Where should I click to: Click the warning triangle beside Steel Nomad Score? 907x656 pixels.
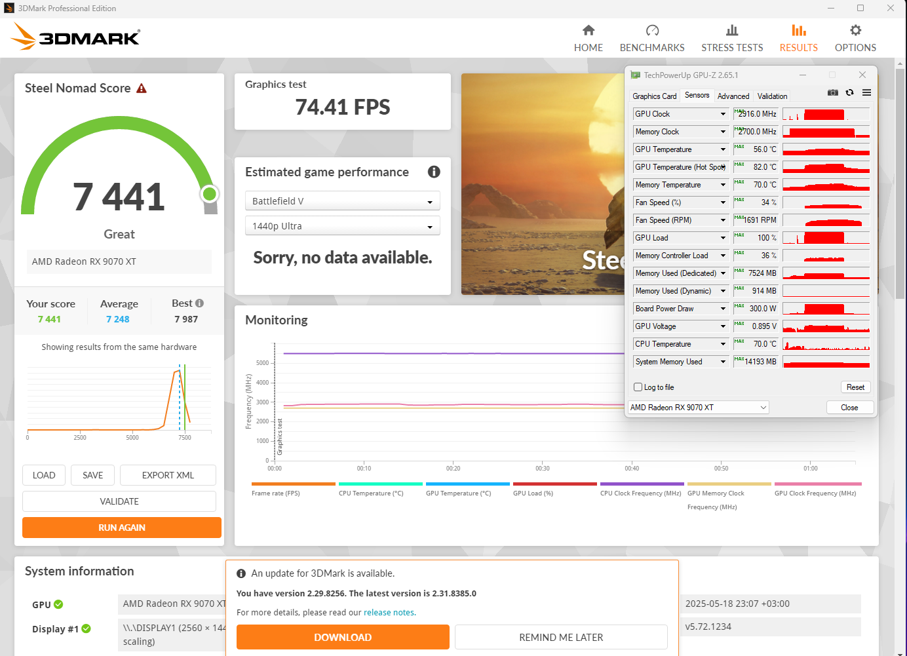click(142, 88)
